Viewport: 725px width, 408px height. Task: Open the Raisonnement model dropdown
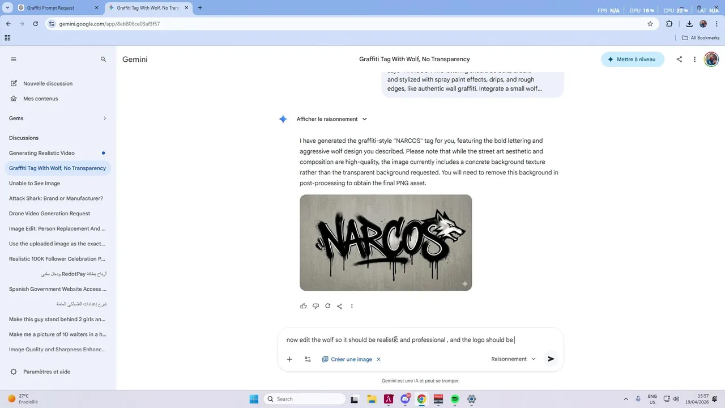[x=513, y=359]
